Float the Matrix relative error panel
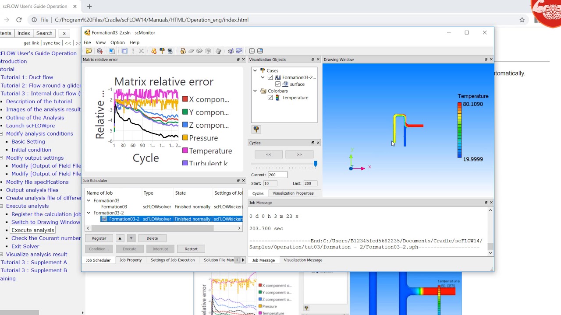561x315 pixels. [x=238, y=59]
